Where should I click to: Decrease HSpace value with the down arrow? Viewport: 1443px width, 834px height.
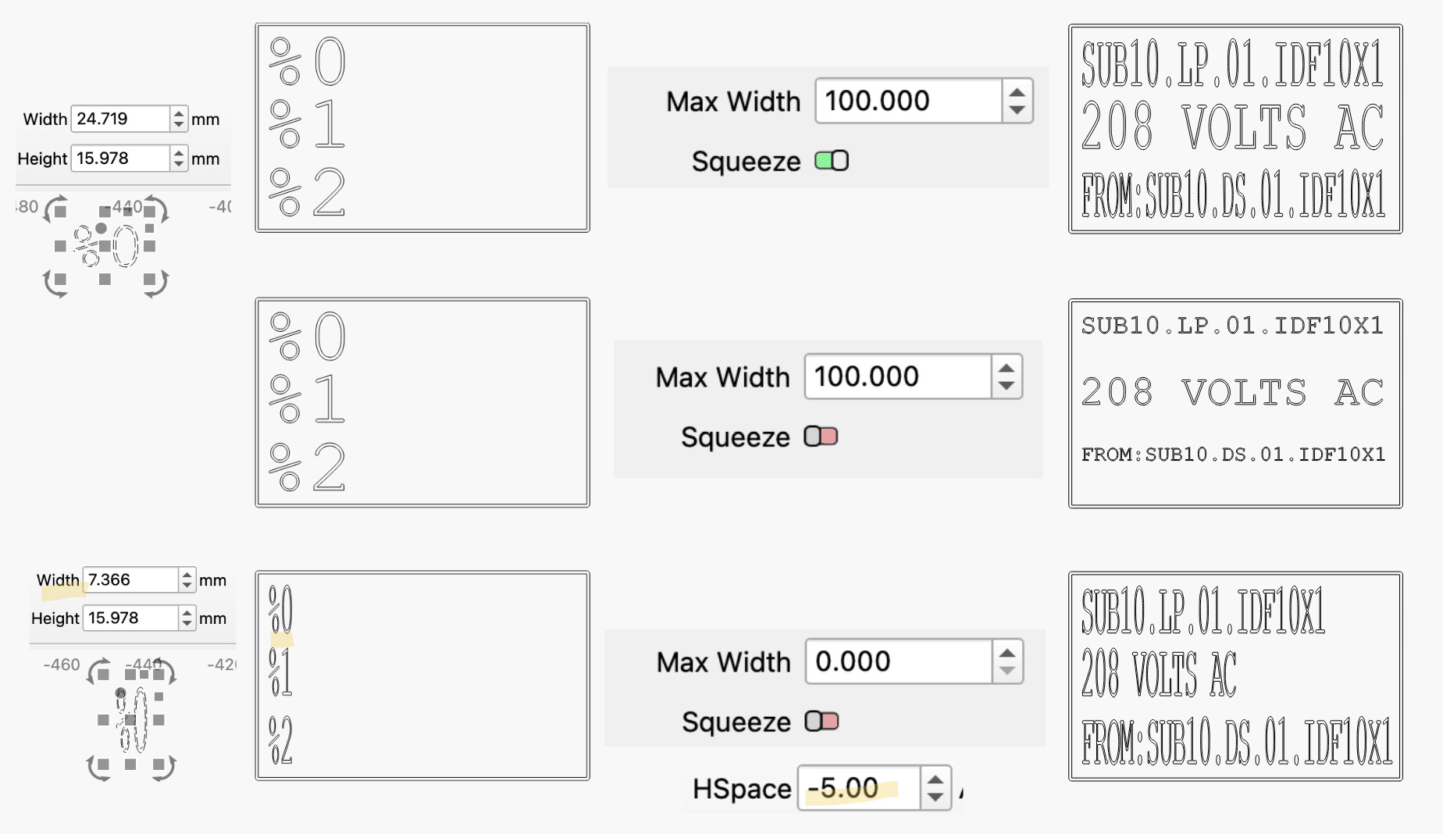coord(935,797)
